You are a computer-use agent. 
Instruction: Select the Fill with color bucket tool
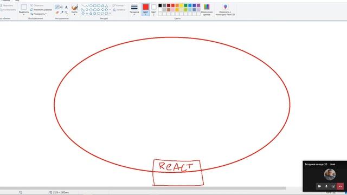(61, 7)
